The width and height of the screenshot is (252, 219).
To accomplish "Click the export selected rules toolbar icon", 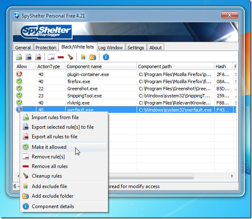I will (28, 57).
